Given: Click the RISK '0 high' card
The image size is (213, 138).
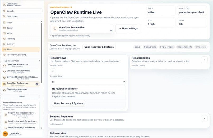Looking at the screenshot, I should [161, 23].
